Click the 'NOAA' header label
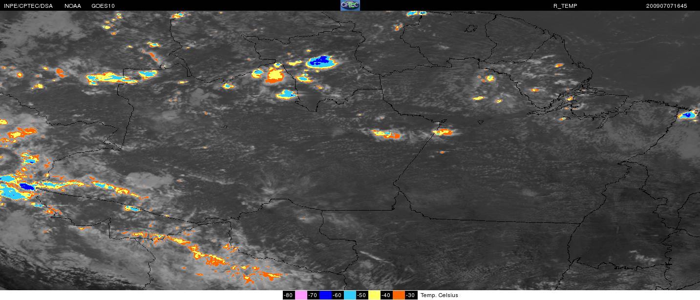The height and width of the screenshot is (300, 700). pos(73,6)
